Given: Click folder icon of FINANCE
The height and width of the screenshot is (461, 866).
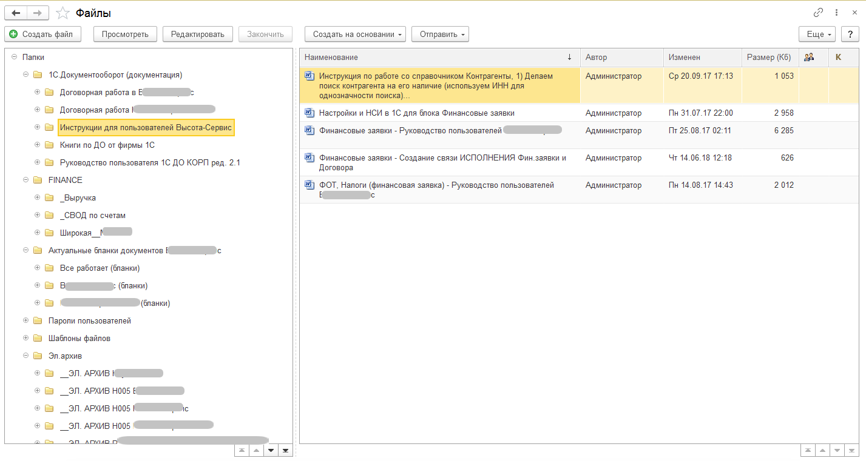Looking at the screenshot, I should [38, 181].
